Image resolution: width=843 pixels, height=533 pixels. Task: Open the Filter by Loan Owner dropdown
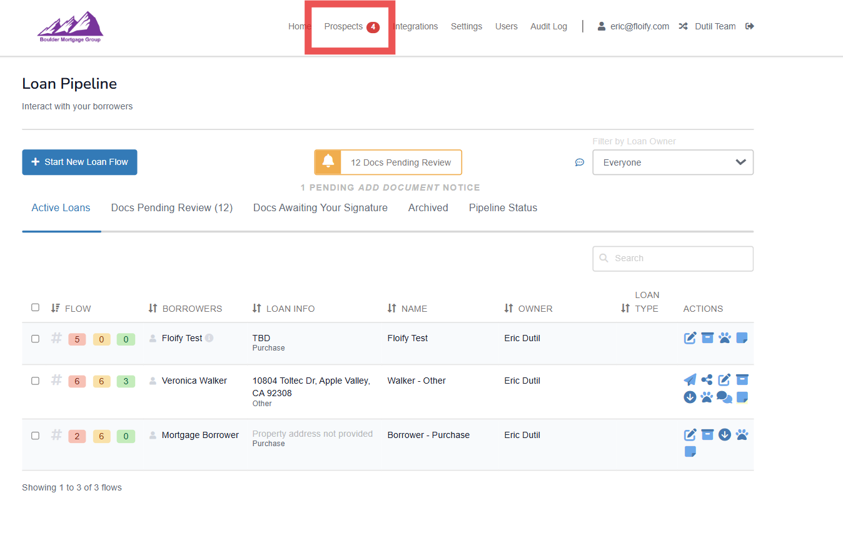[x=672, y=162]
